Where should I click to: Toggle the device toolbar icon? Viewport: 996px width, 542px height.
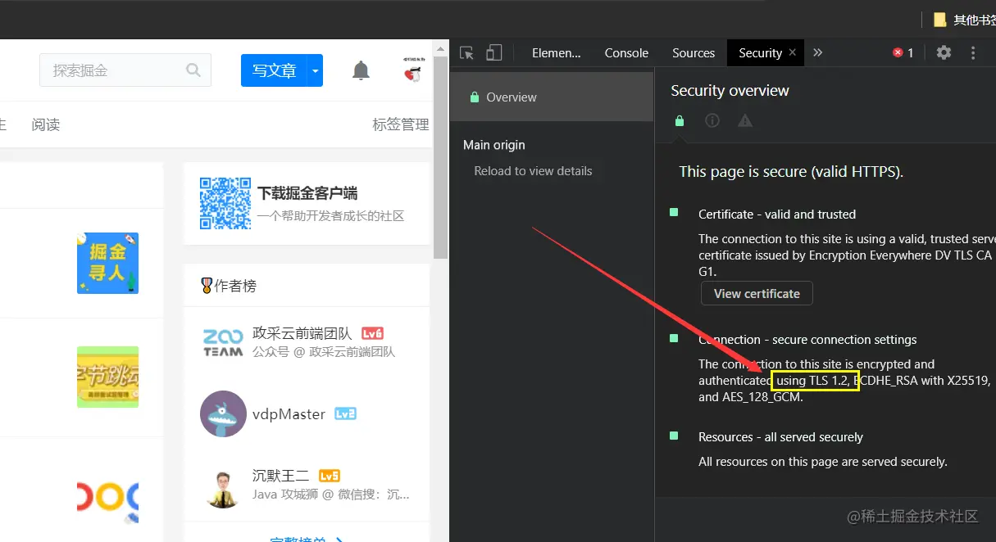493,53
